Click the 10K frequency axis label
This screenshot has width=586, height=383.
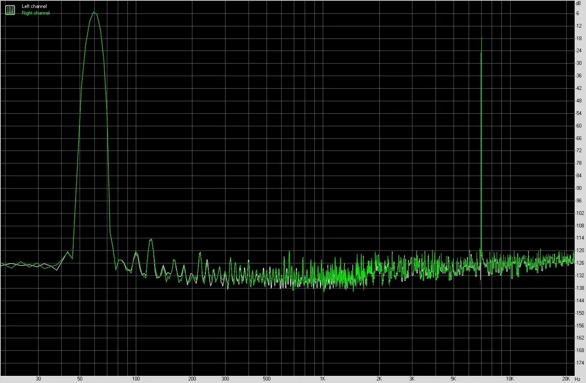(x=509, y=379)
